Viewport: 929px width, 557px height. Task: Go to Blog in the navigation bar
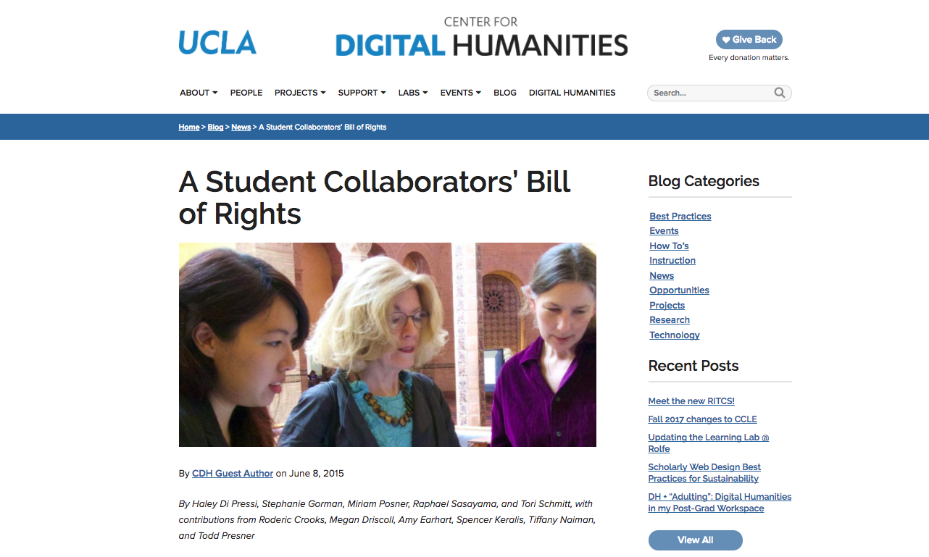coord(505,93)
